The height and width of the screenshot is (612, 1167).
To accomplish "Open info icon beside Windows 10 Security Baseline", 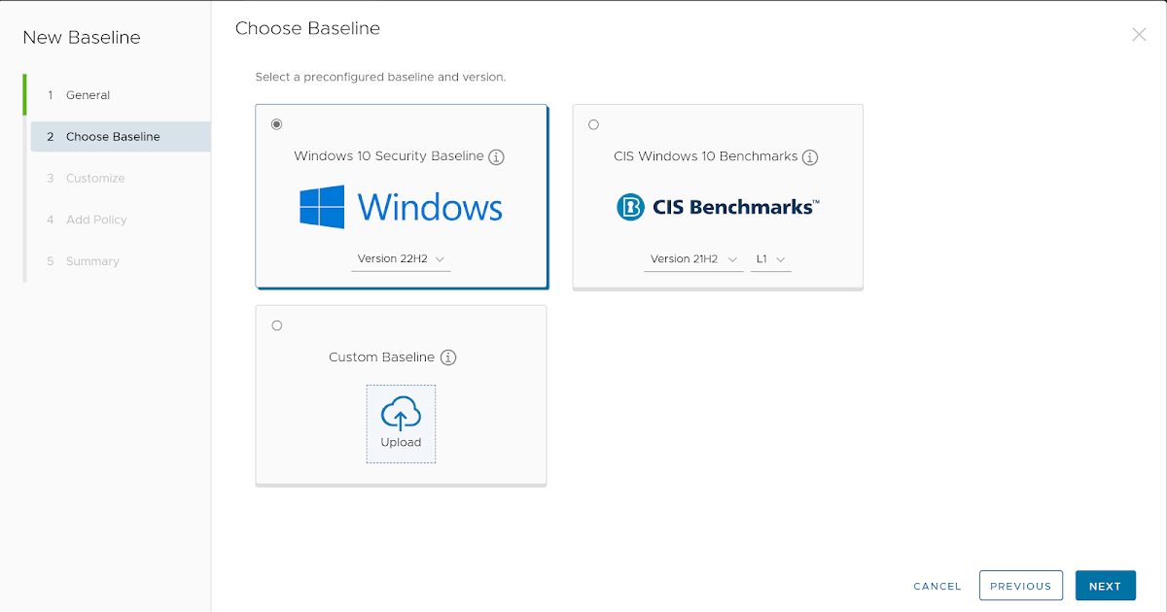I will coord(496,156).
